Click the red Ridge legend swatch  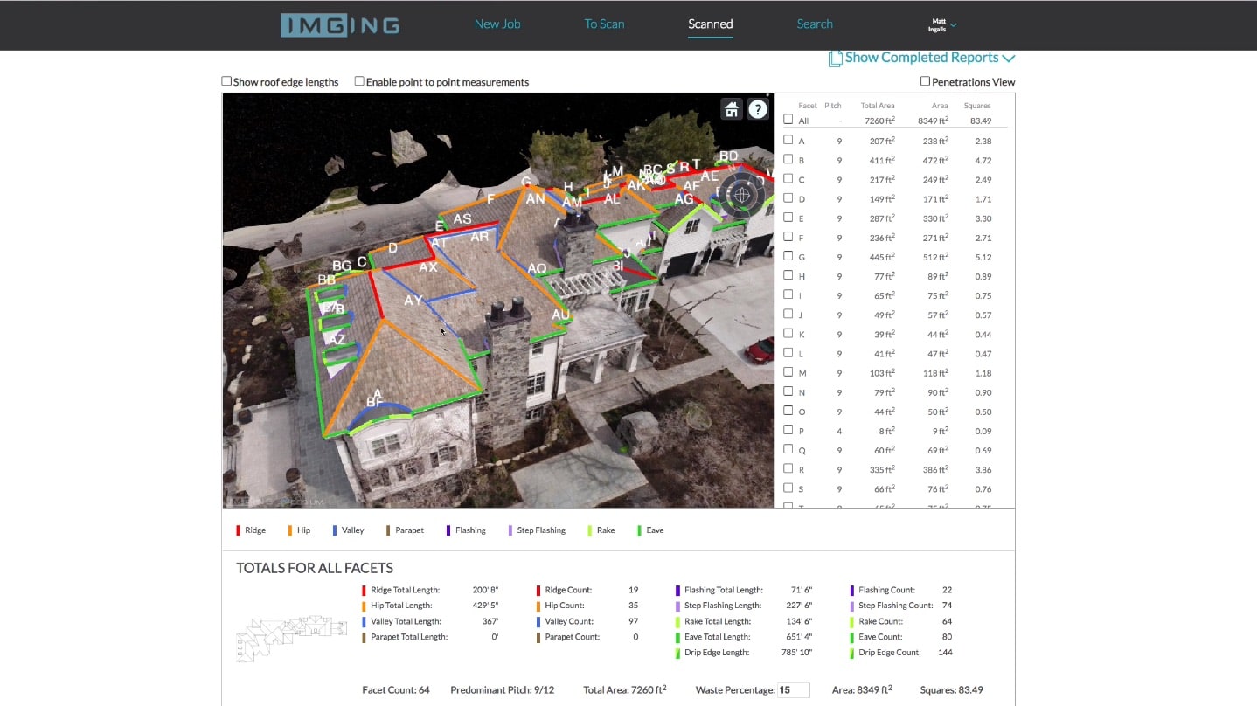pyautogui.click(x=239, y=530)
